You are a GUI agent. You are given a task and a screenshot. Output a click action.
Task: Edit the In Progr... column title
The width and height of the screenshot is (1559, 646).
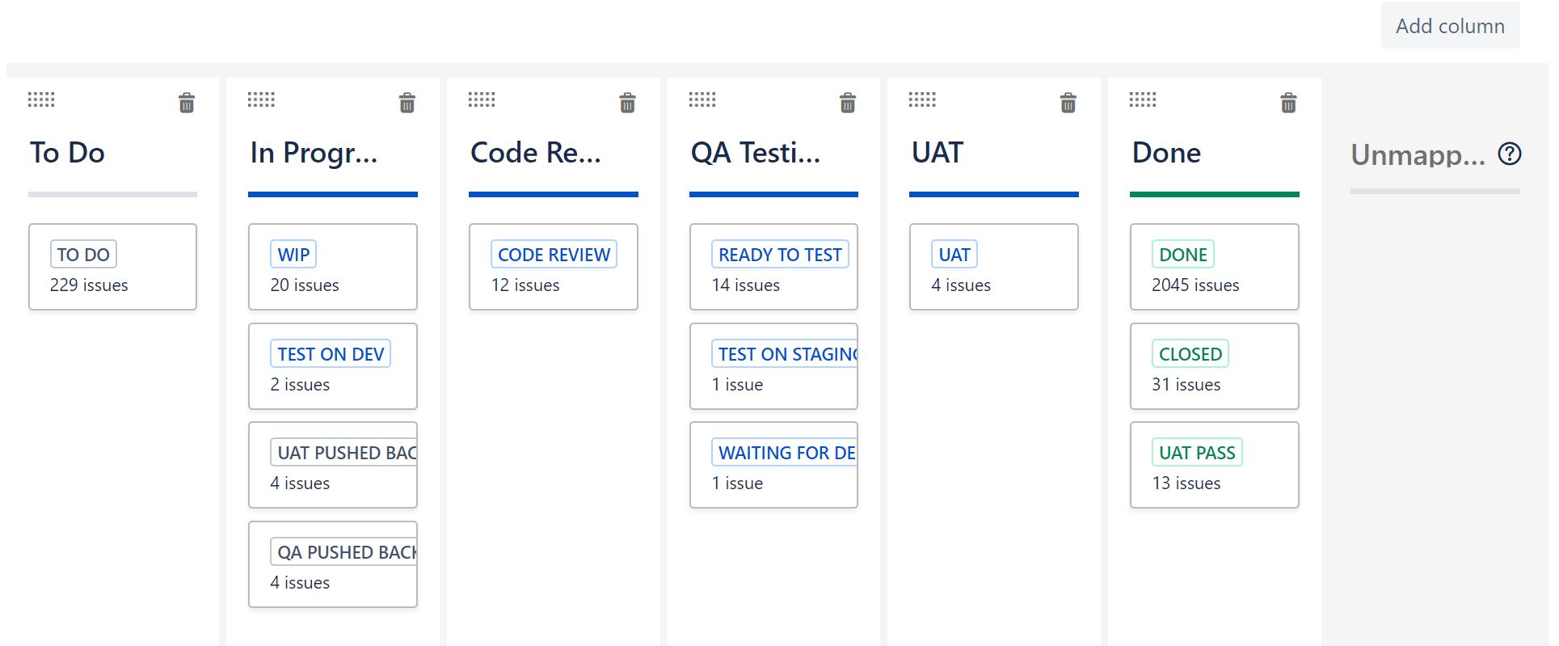[x=314, y=153]
